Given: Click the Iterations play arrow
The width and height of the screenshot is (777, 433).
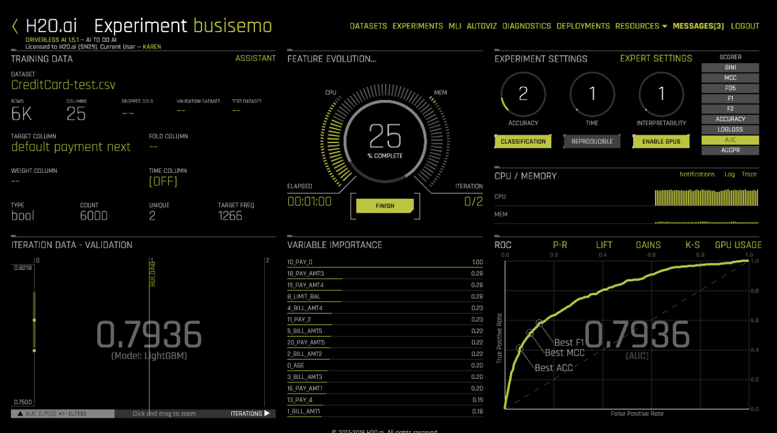Looking at the screenshot, I should 266,414.
